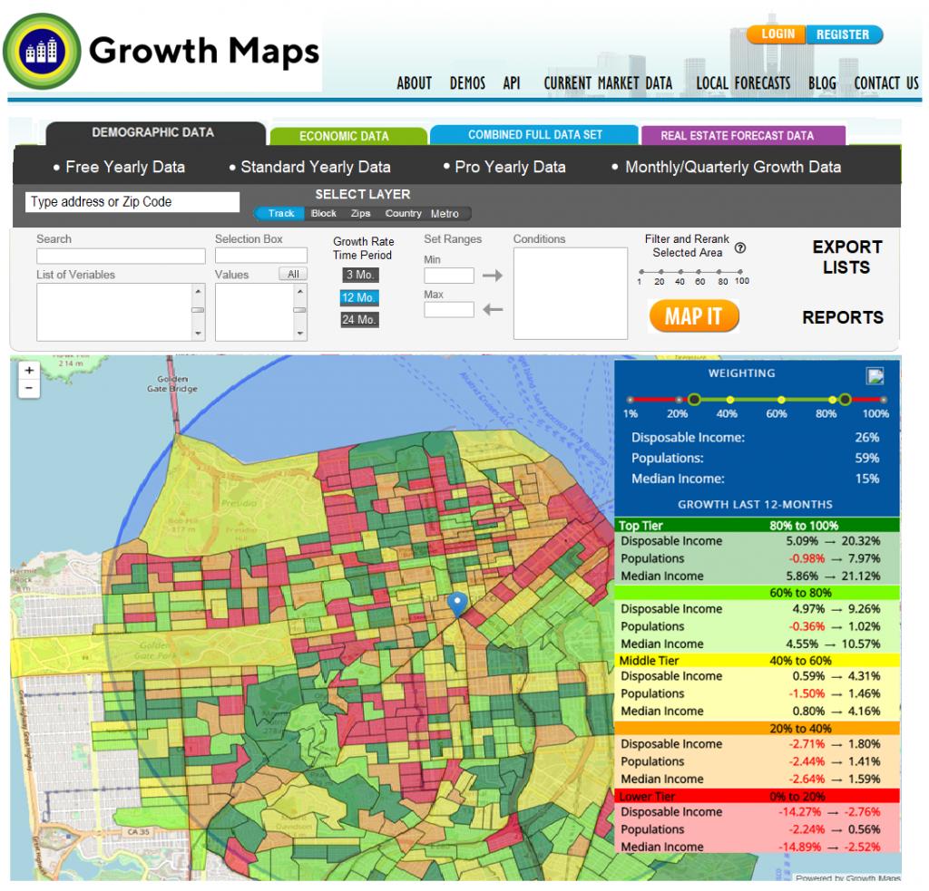Click the left arrow next to Max
Viewport: 929px width, 891px height.
493,309
